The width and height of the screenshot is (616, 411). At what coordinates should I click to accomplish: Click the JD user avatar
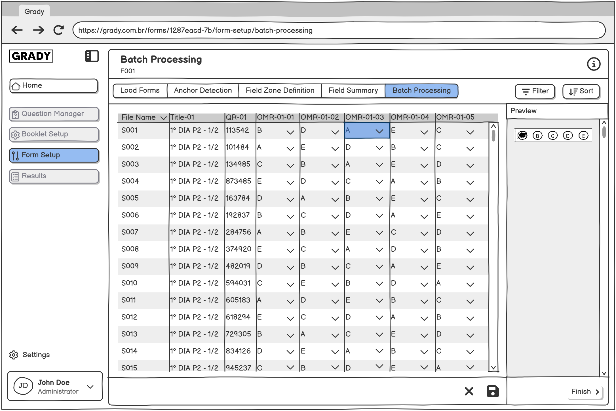pyautogui.click(x=23, y=386)
